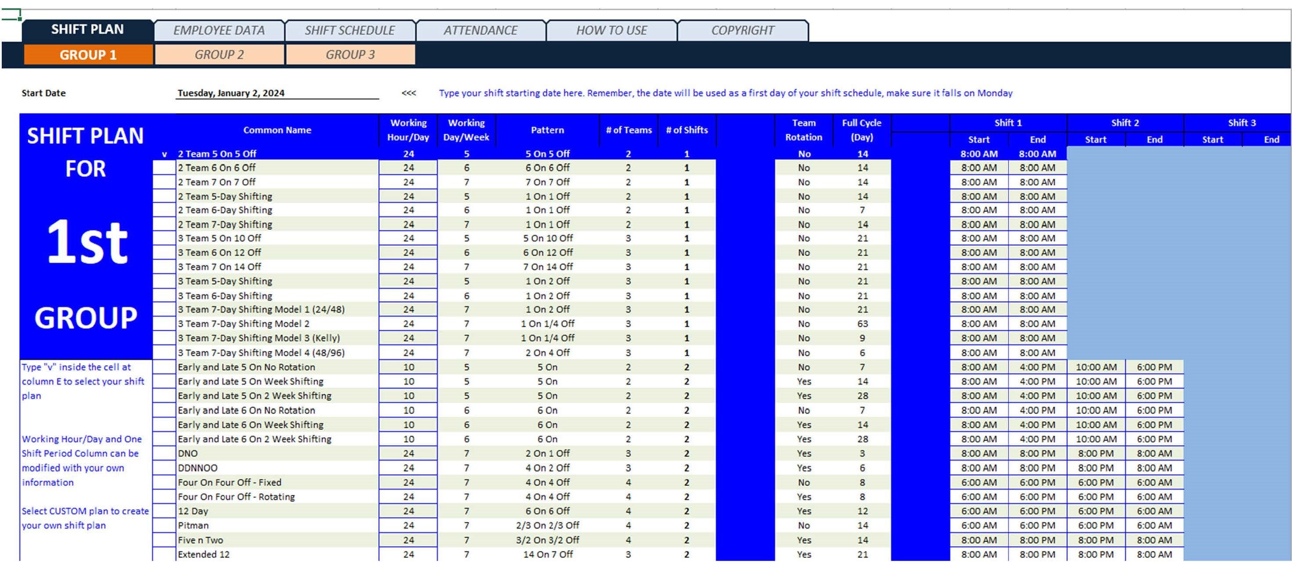Select the COPYRIGHT tab
This screenshot has width=1292, height=568.
(742, 30)
